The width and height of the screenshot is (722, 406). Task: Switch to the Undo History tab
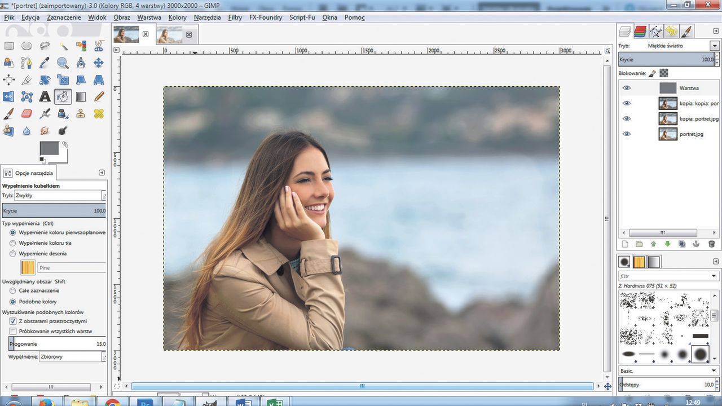coord(671,31)
